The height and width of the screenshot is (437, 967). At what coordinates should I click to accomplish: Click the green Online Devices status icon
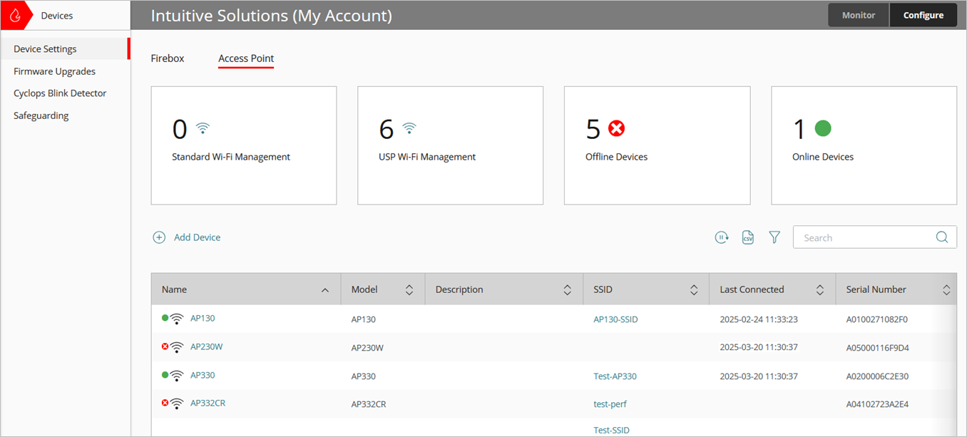coord(824,128)
